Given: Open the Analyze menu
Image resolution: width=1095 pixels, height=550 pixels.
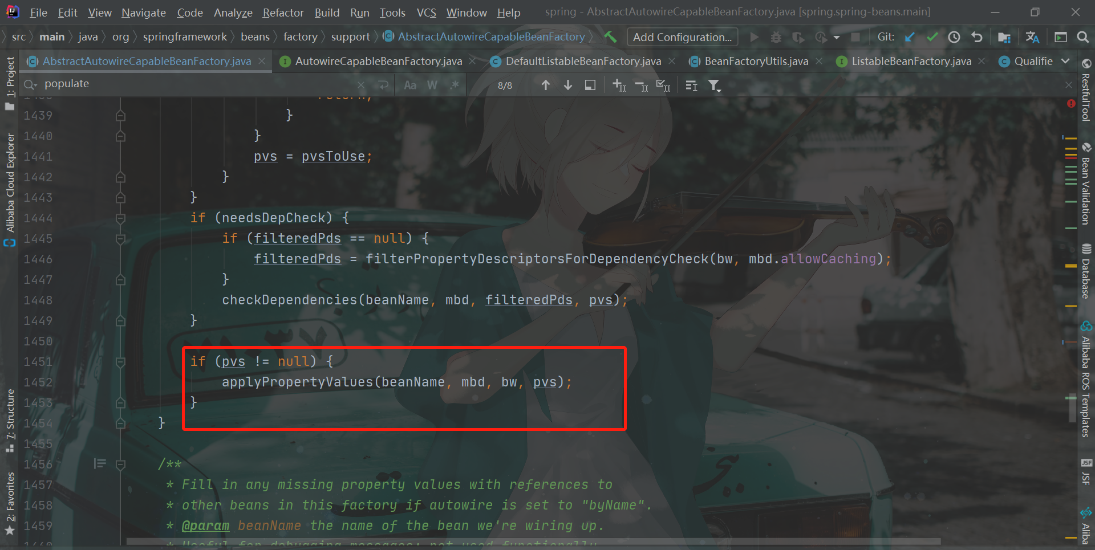Looking at the screenshot, I should (233, 13).
